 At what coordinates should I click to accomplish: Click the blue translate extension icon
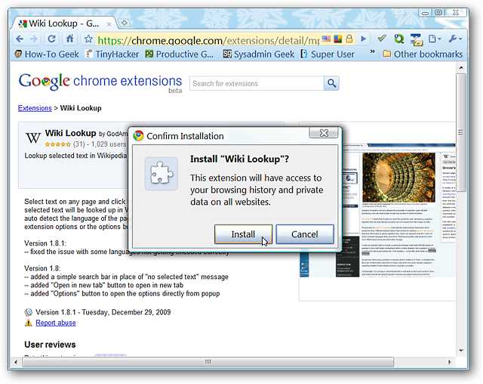pos(416,39)
